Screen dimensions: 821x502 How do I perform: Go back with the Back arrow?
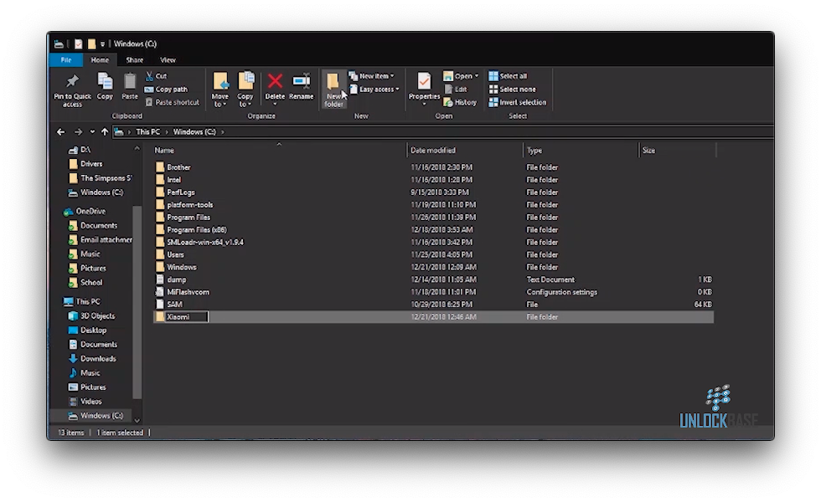tap(60, 132)
